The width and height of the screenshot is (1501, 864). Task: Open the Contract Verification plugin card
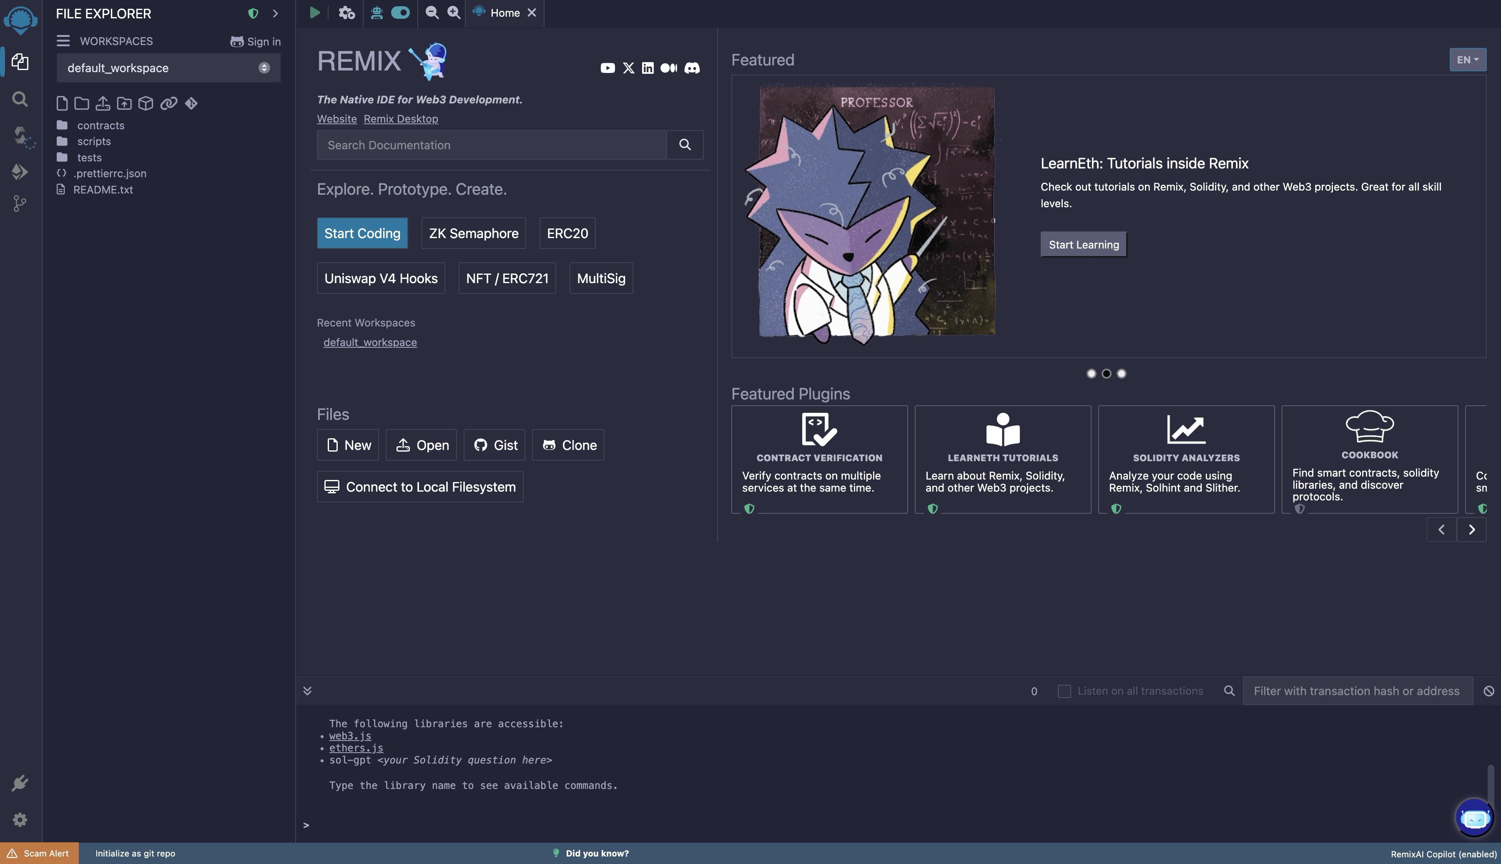tap(819, 459)
